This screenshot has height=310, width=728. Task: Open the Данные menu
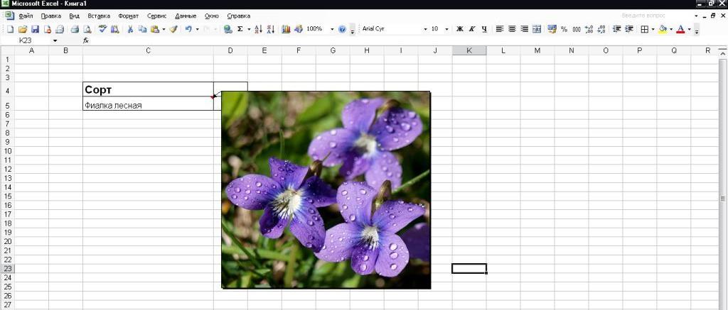point(185,16)
